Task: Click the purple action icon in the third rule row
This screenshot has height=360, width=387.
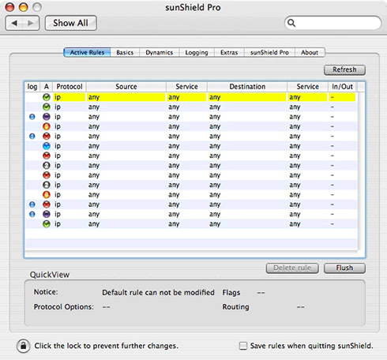Action: pyautogui.click(x=47, y=117)
